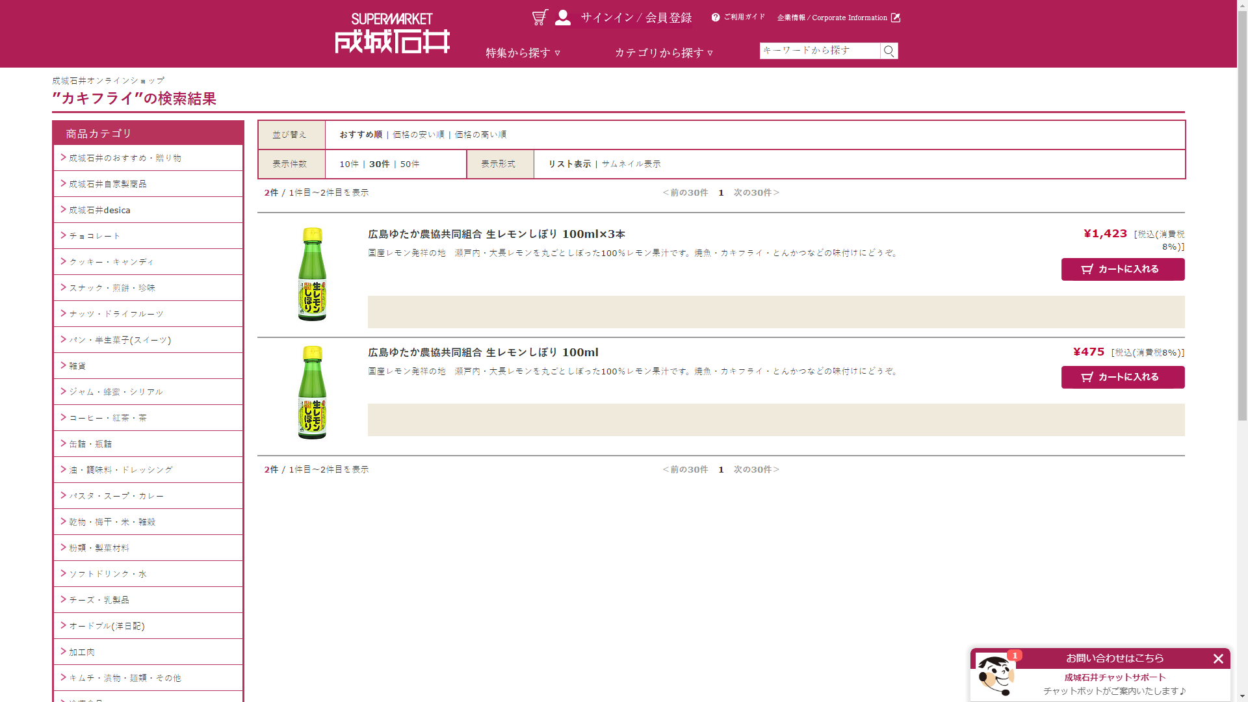Close the chat support popup
1248x702 pixels.
[1218, 658]
